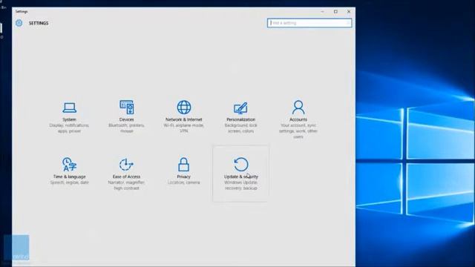Open the Time & language clock icon
475x267 pixels.
pos(69,165)
